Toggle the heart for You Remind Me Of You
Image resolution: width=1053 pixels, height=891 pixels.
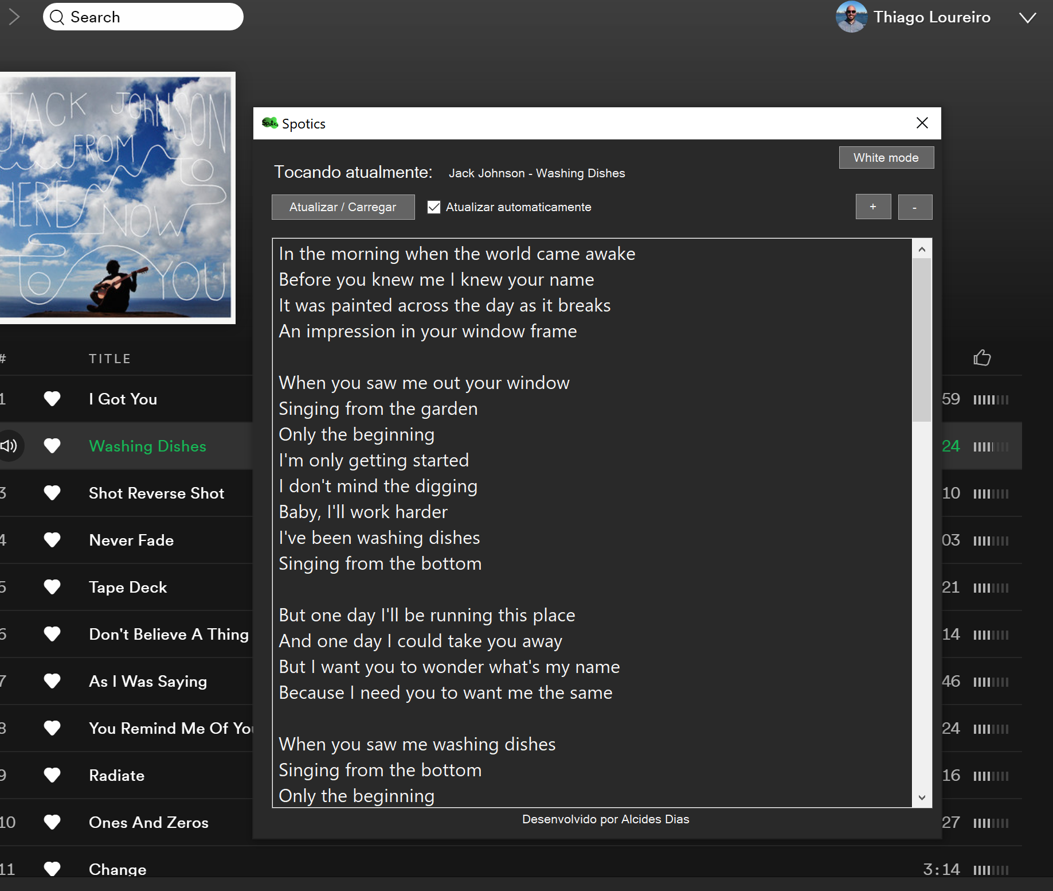coord(52,728)
